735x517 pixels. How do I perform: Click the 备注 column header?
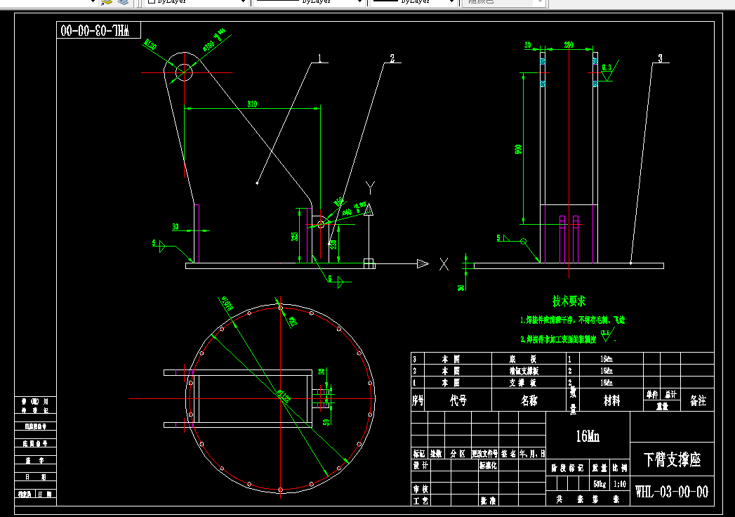pos(698,400)
